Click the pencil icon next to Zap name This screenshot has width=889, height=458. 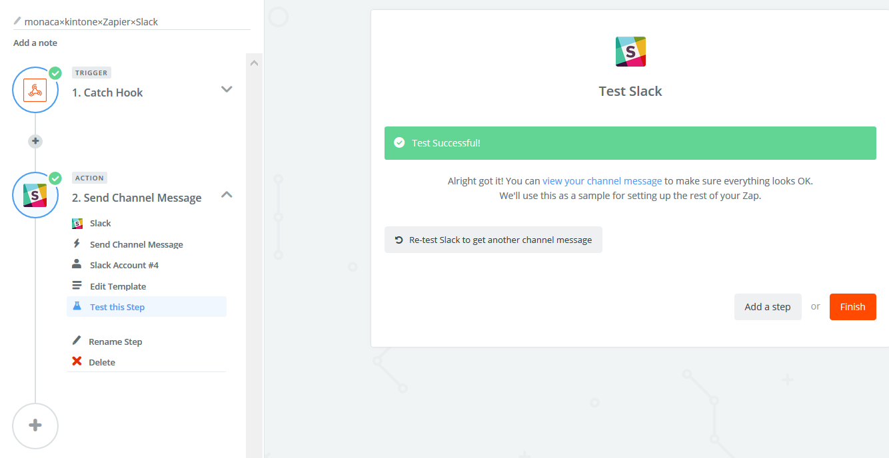[x=17, y=21]
